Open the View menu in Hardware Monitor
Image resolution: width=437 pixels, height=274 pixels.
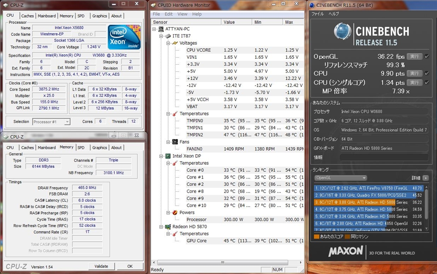tap(182, 14)
